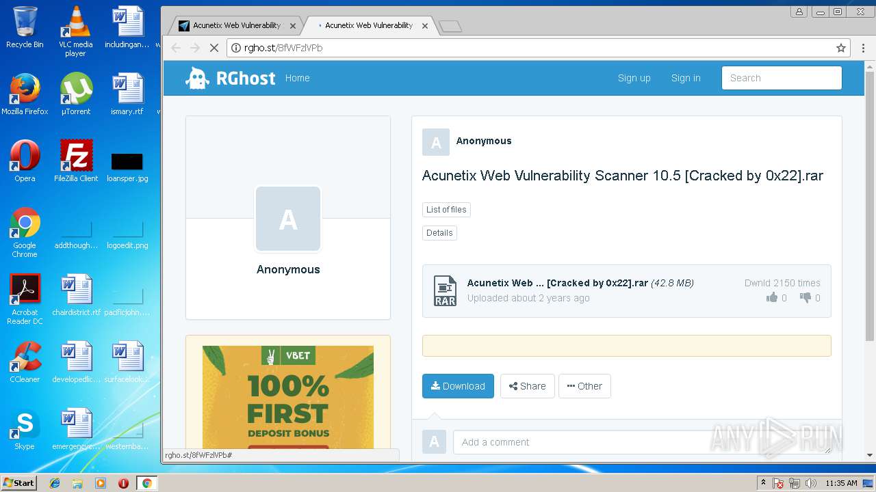The width and height of the screenshot is (876, 492).
Task: Open the Other options dropdown
Action: pyautogui.click(x=584, y=386)
